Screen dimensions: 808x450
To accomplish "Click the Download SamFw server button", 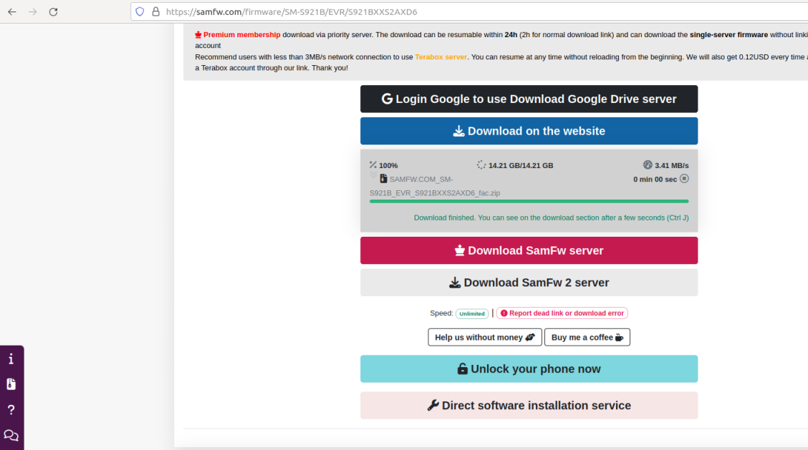I will click(x=529, y=250).
